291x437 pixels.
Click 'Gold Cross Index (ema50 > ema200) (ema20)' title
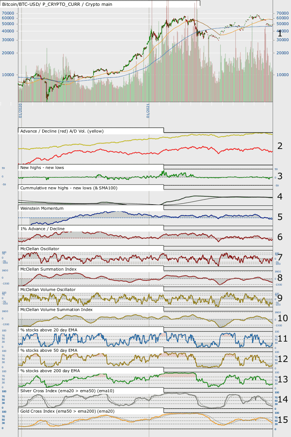pos(67,411)
